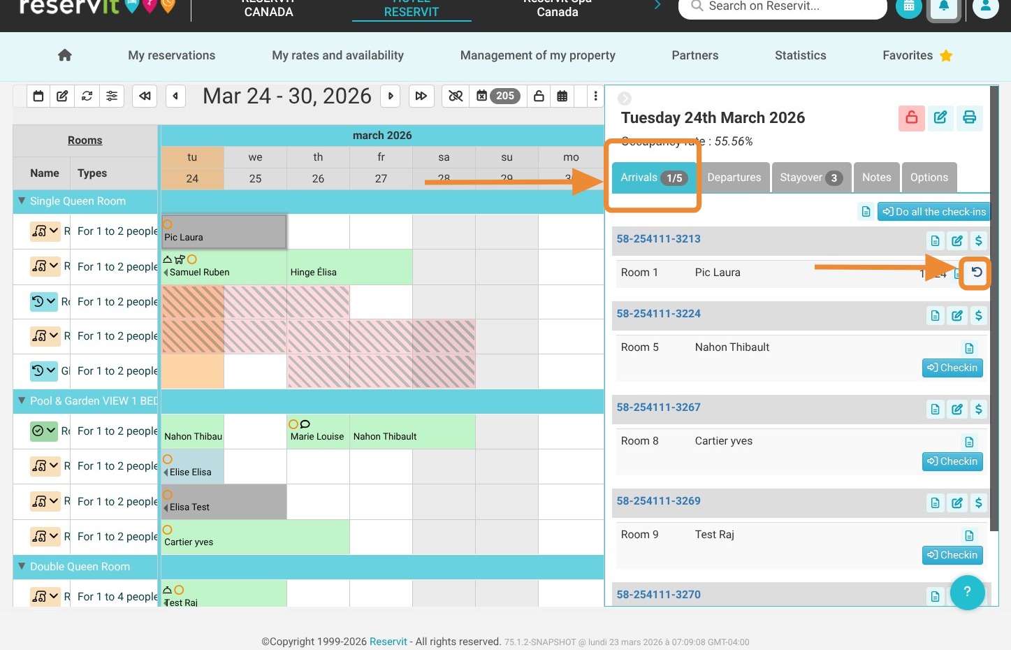The width and height of the screenshot is (1011, 650).
Task: Open the Favorites menu
Action: (x=917, y=55)
